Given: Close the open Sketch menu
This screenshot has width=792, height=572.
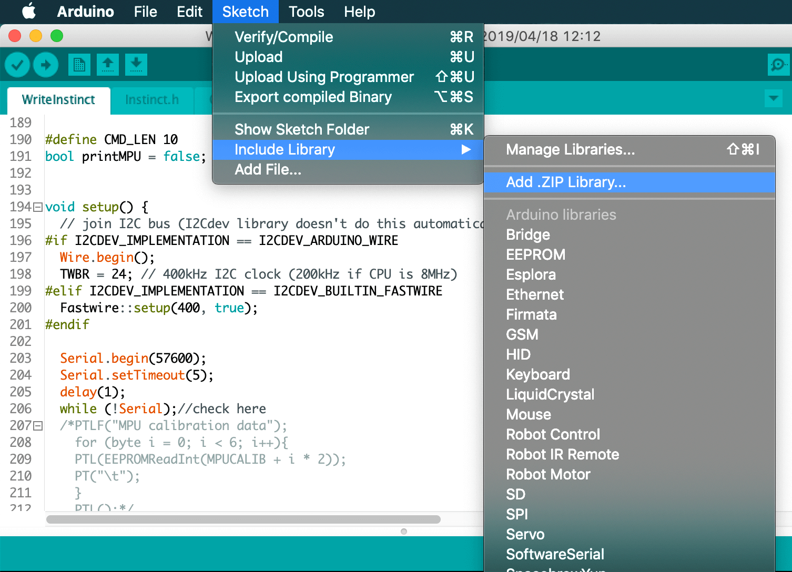Looking at the screenshot, I should (x=245, y=12).
